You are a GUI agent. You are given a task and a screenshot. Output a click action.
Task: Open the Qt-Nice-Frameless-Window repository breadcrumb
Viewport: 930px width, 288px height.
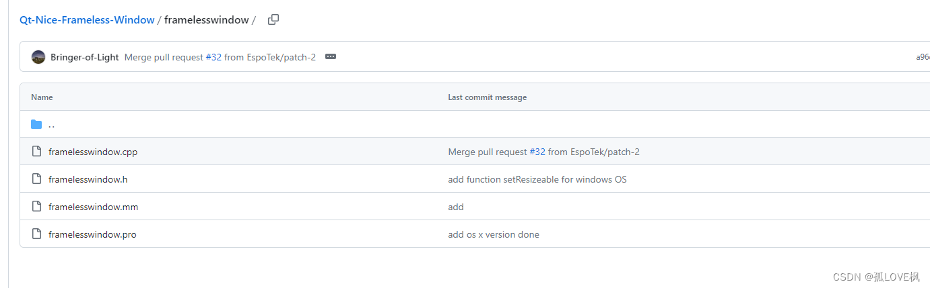87,20
